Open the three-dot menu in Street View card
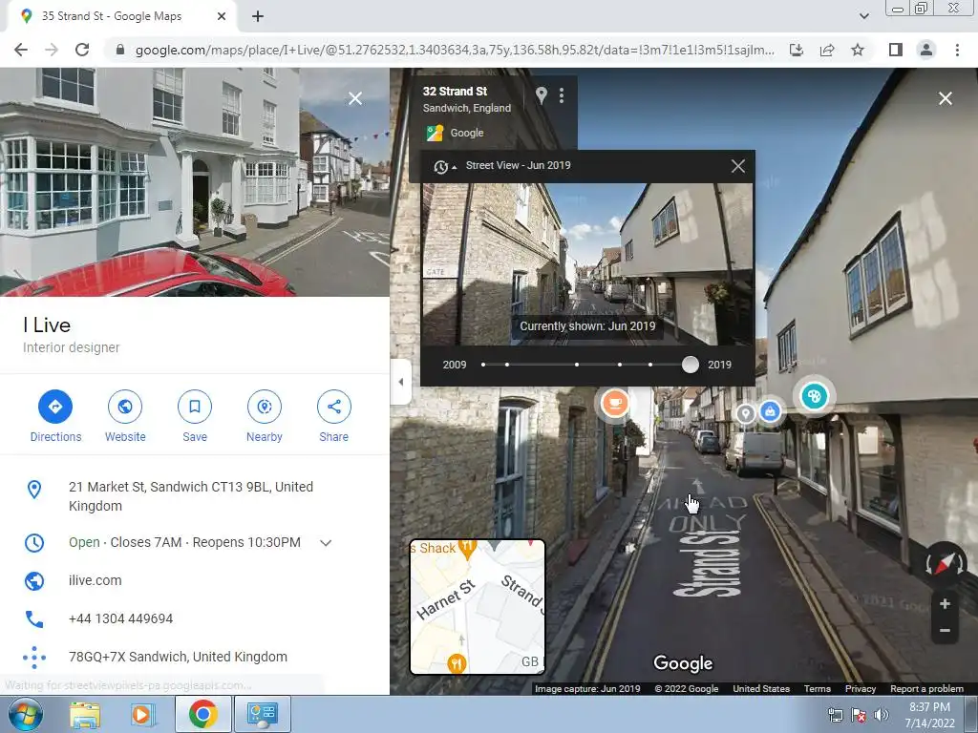The height and width of the screenshot is (733, 978). pos(562,95)
